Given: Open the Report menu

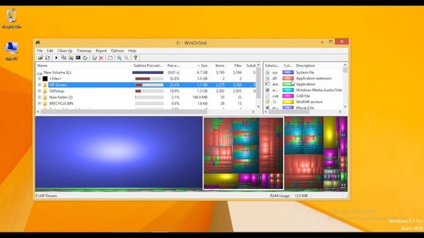Looking at the screenshot, I should pos(101,51).
